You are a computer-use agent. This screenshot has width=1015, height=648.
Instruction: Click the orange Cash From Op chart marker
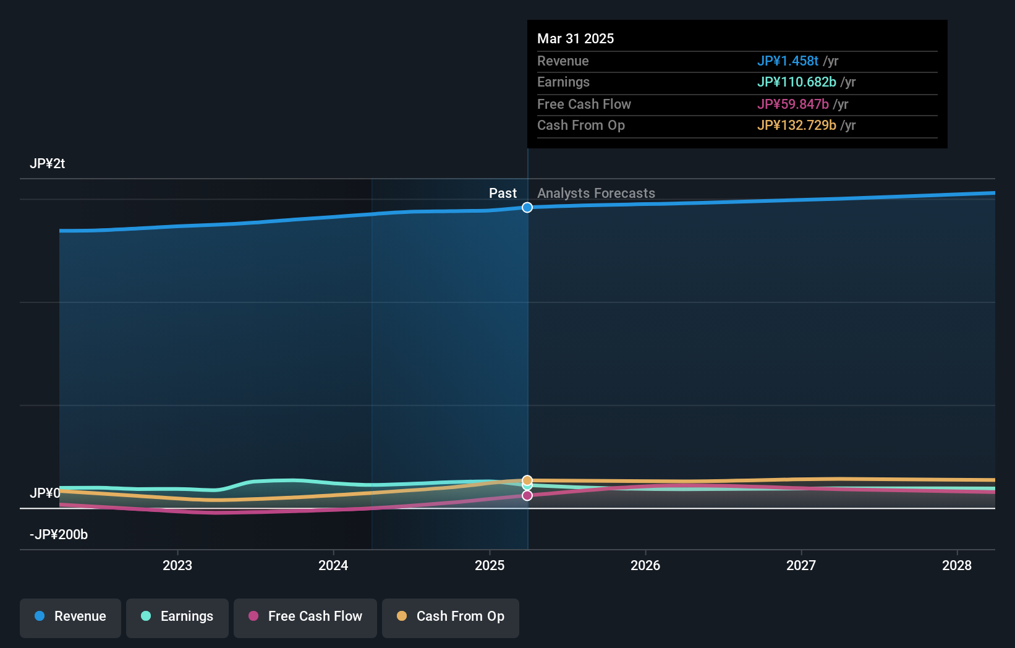click(527, 479)
